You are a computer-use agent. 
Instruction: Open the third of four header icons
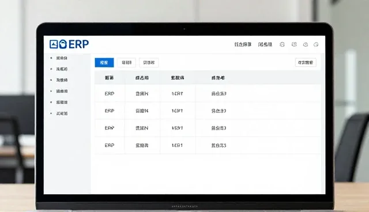[x=305, y=44]
